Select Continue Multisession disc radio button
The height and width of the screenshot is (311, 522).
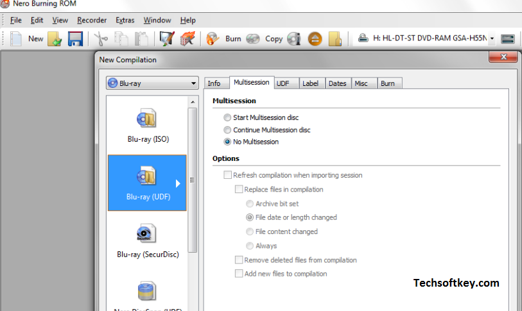click(227, 130)
